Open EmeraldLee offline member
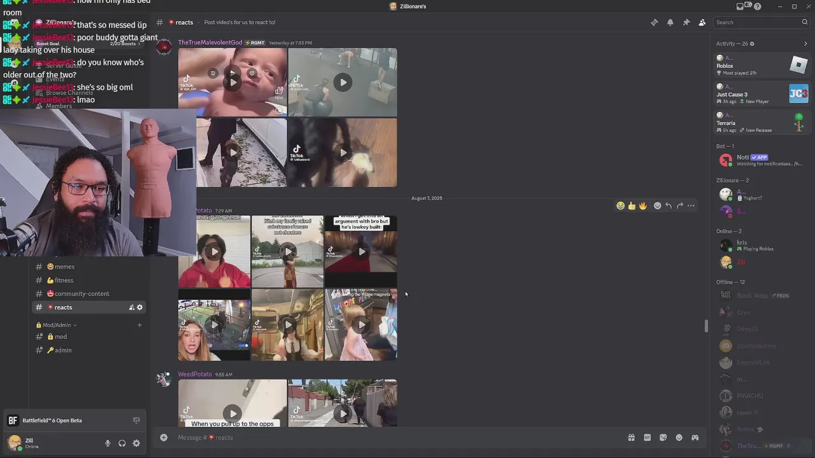This screenshot has width=815, height=458. click(x=762, y=363)
